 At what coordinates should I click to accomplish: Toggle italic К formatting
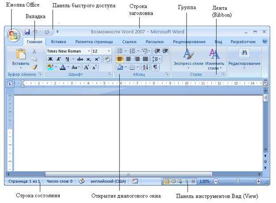pos(58,59)
